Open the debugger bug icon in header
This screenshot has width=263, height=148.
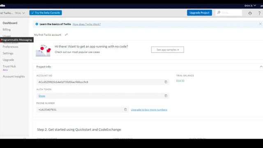coord(250,13)
